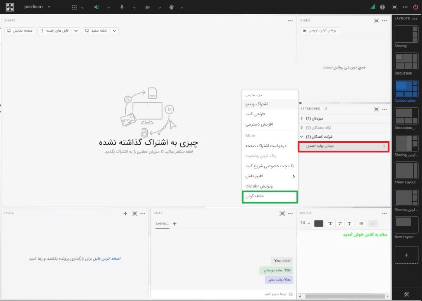422x301 pixels.
Task: Expand the میزبانان (1) group
Action: 302,118
